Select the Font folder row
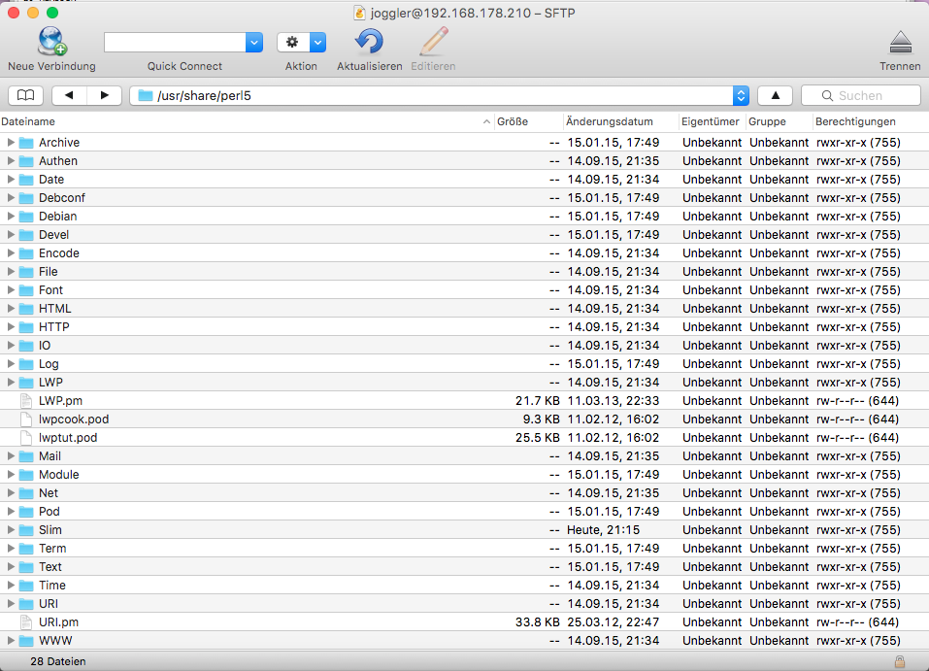This screenshot has height=671, width=929. (x=464, y=289)
